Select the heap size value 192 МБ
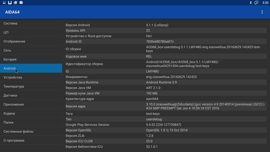The height and width of the screenshot is (152, 270). coord(152,93)
